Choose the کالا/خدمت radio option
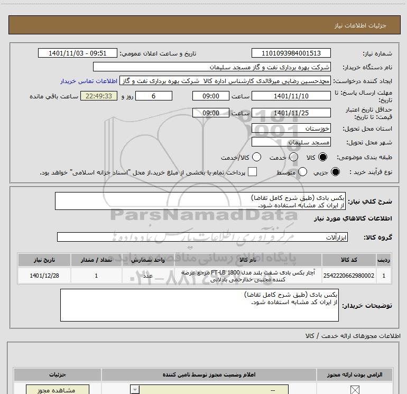This screenshot has height=394, width=407. coord(257,158)
